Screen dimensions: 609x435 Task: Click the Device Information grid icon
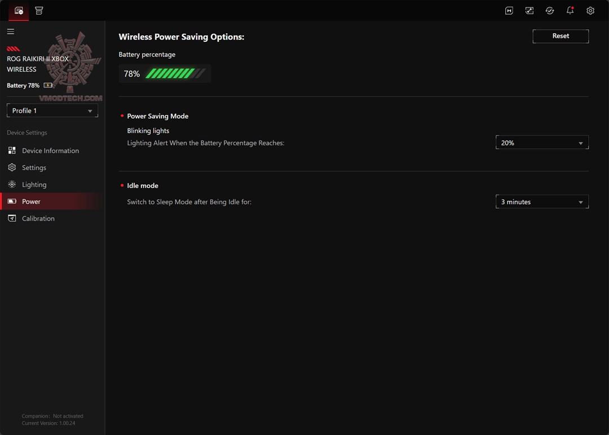click(12, 151)
